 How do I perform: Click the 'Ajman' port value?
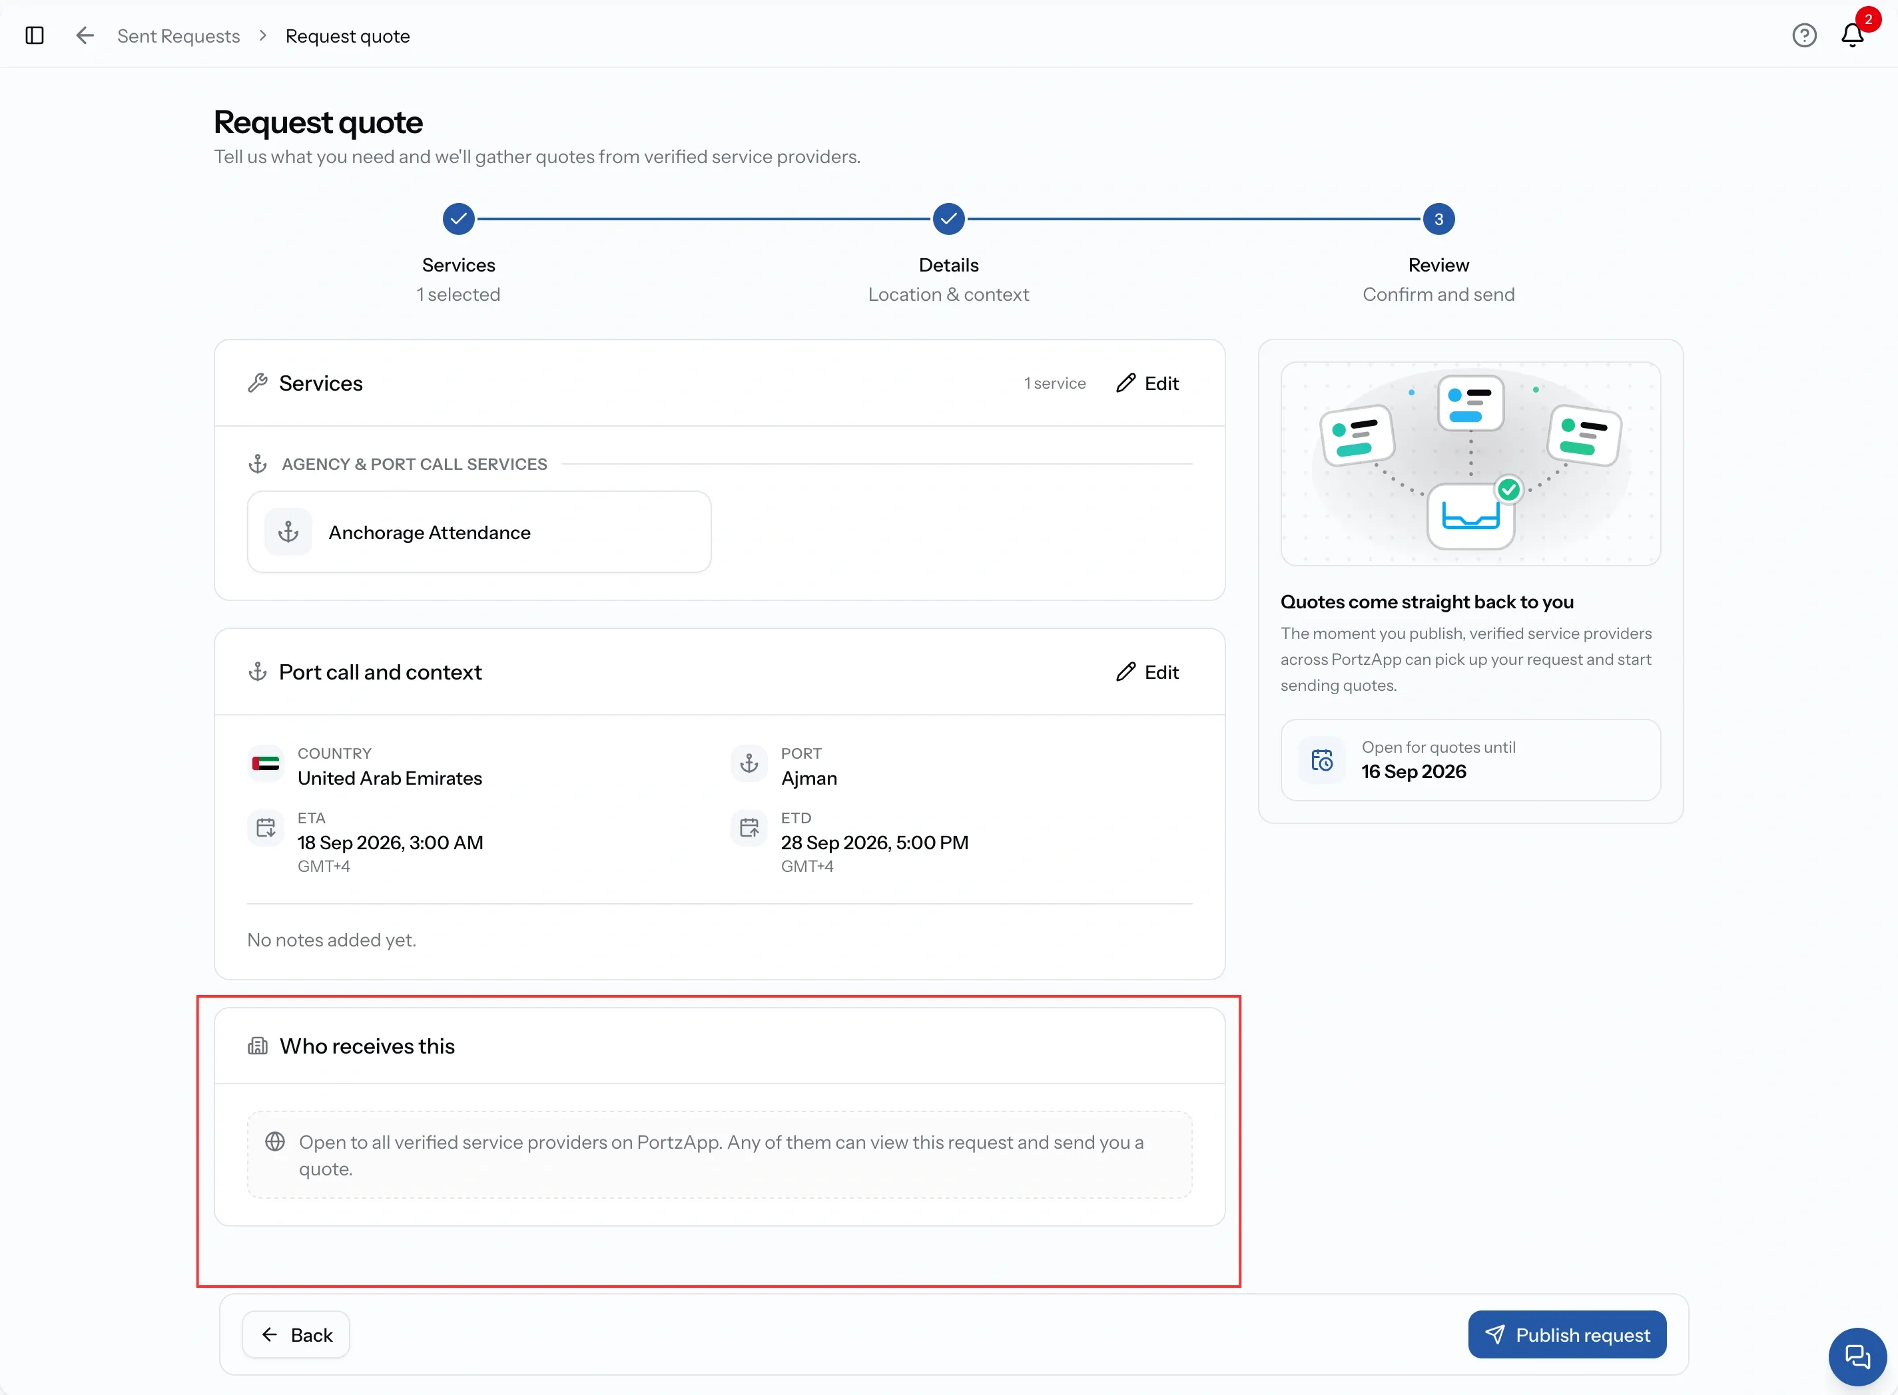click(x=808, y=779)
